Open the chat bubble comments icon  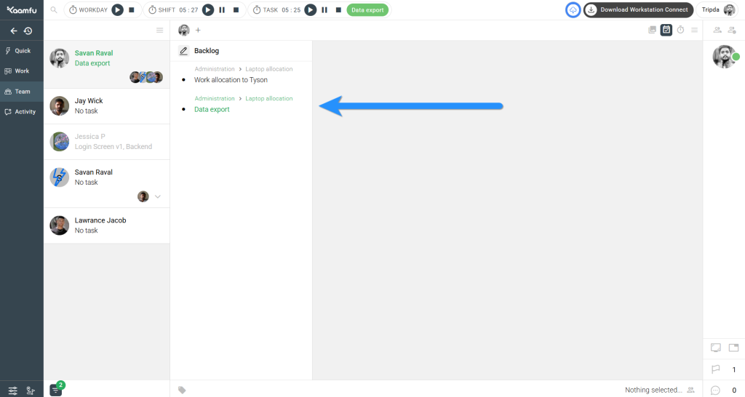[x=715, y=390]
